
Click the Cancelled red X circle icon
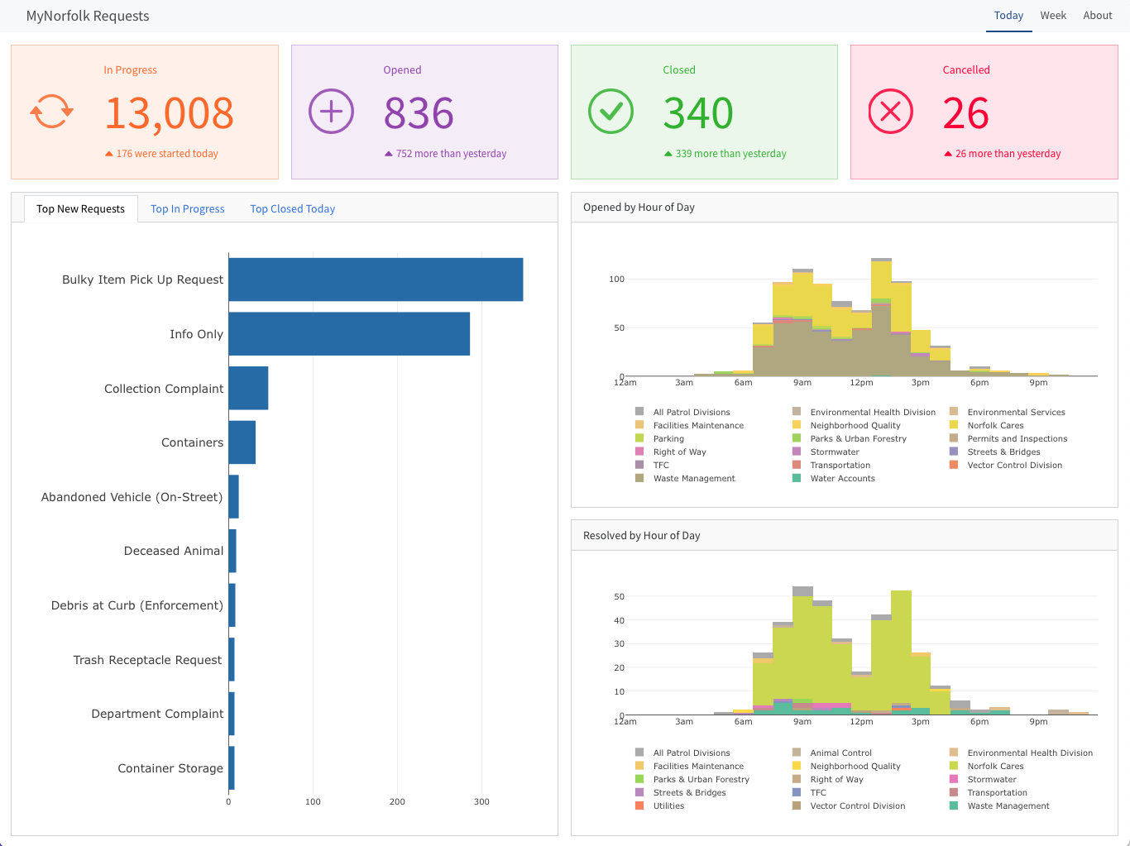(x=890, y=112)
